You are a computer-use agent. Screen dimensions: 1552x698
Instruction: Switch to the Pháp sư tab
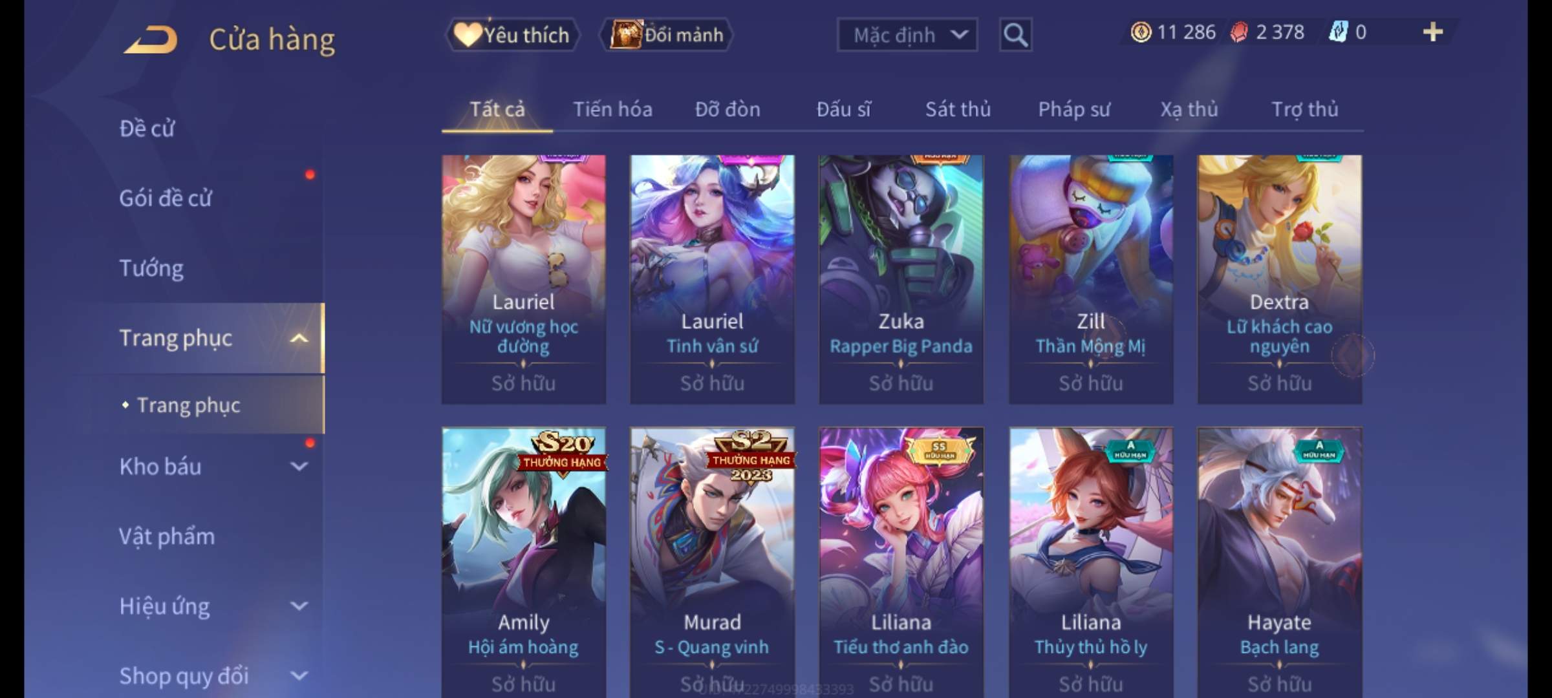[1073, 110]
